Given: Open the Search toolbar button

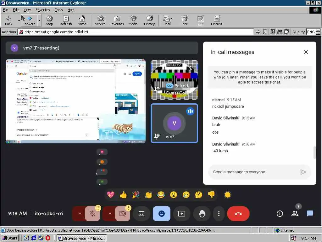Looking at the screenshot, I should coord(100,20).
